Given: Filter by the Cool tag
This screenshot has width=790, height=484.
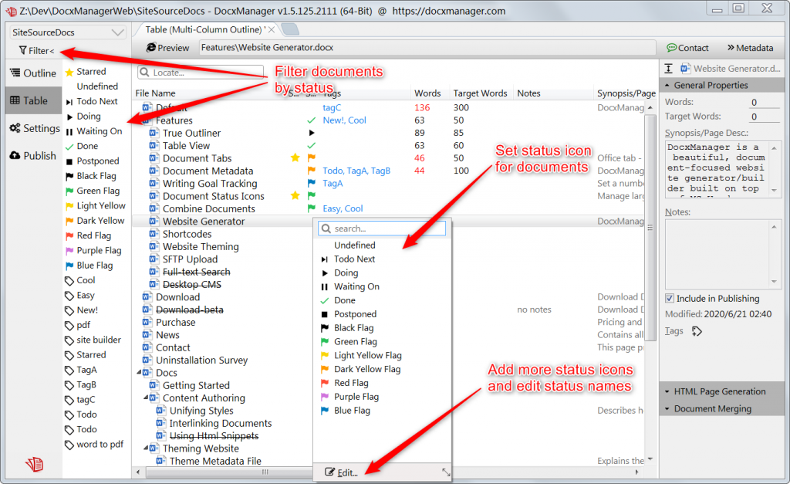Looking at the screenshot, I should [80, 280].
